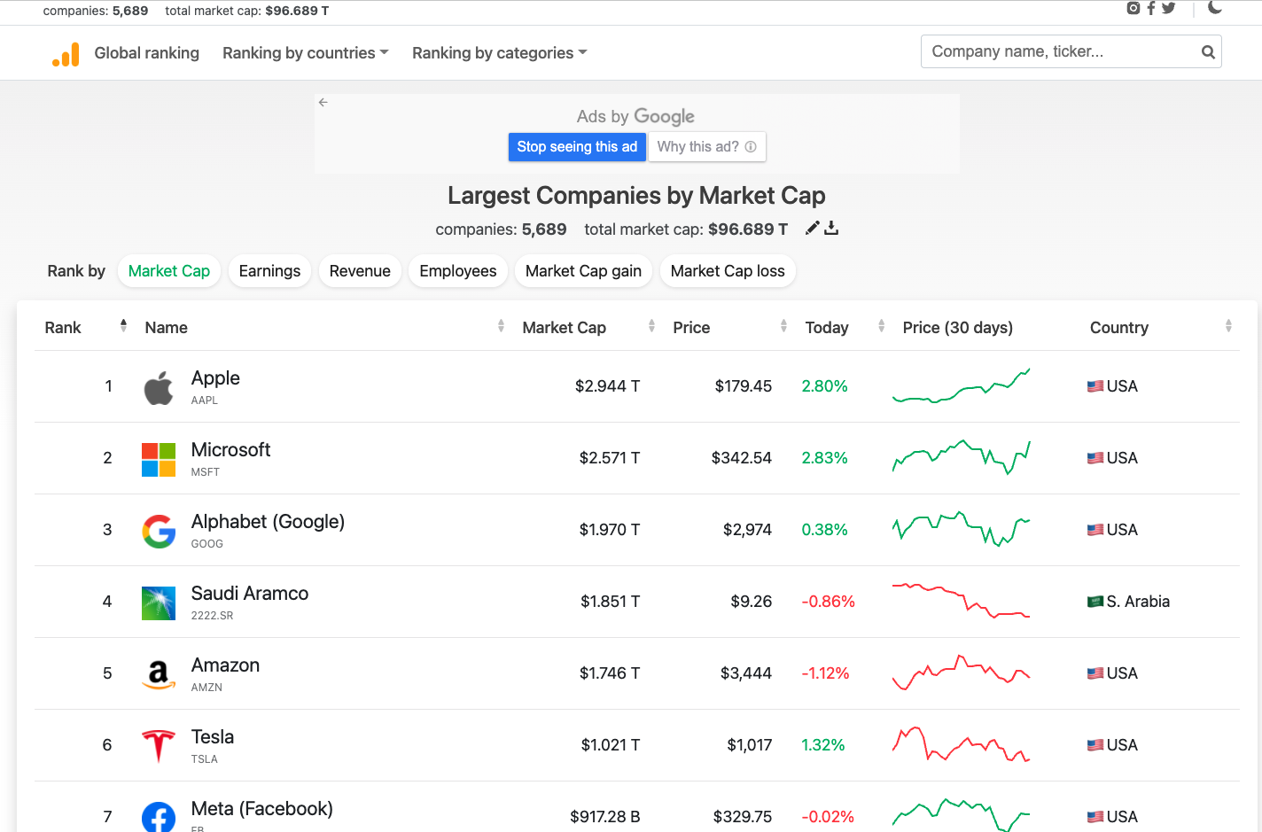Select Market Cap ranking tab
The image size is (1262, 832).
click(x=169, y=271)
